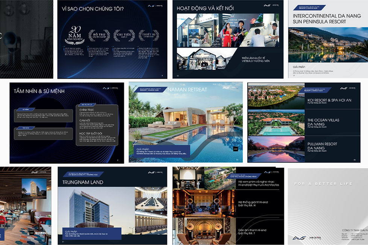Select the 'Sứ mệnh' text box
368x245 pixels.
[x=44, y=116]
